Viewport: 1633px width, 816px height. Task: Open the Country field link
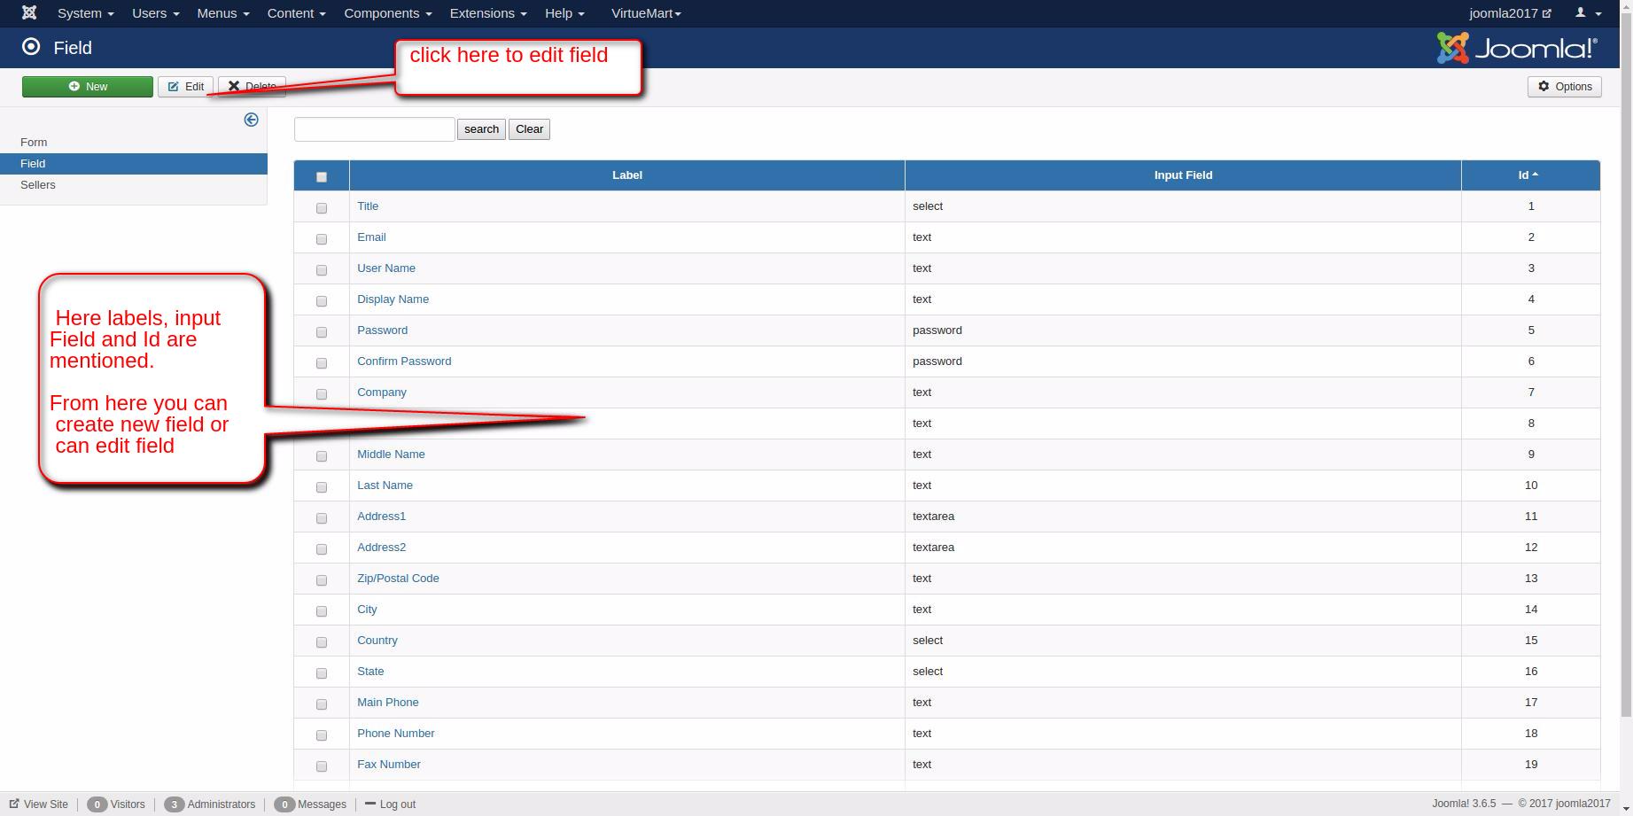click(377, 641)
